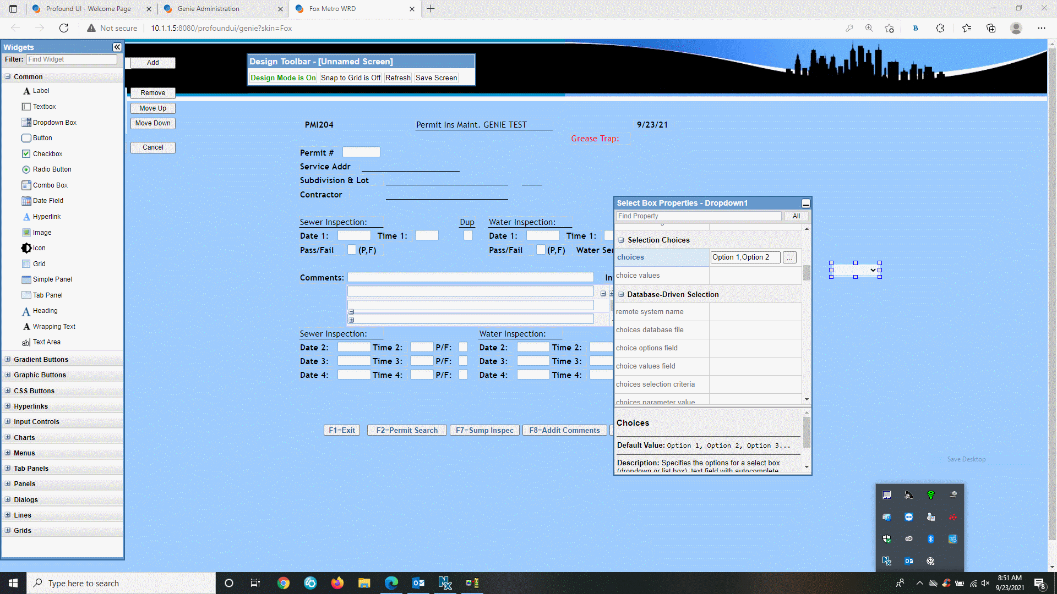Click the Refresh toolbar button
The image size is (1057, 594).
[x=398, y=78]
